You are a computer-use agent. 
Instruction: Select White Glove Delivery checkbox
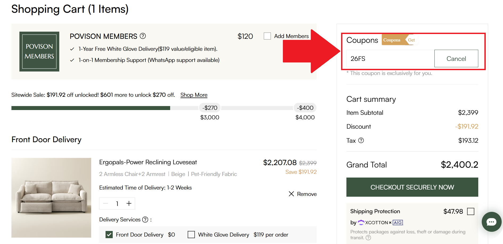191,234
